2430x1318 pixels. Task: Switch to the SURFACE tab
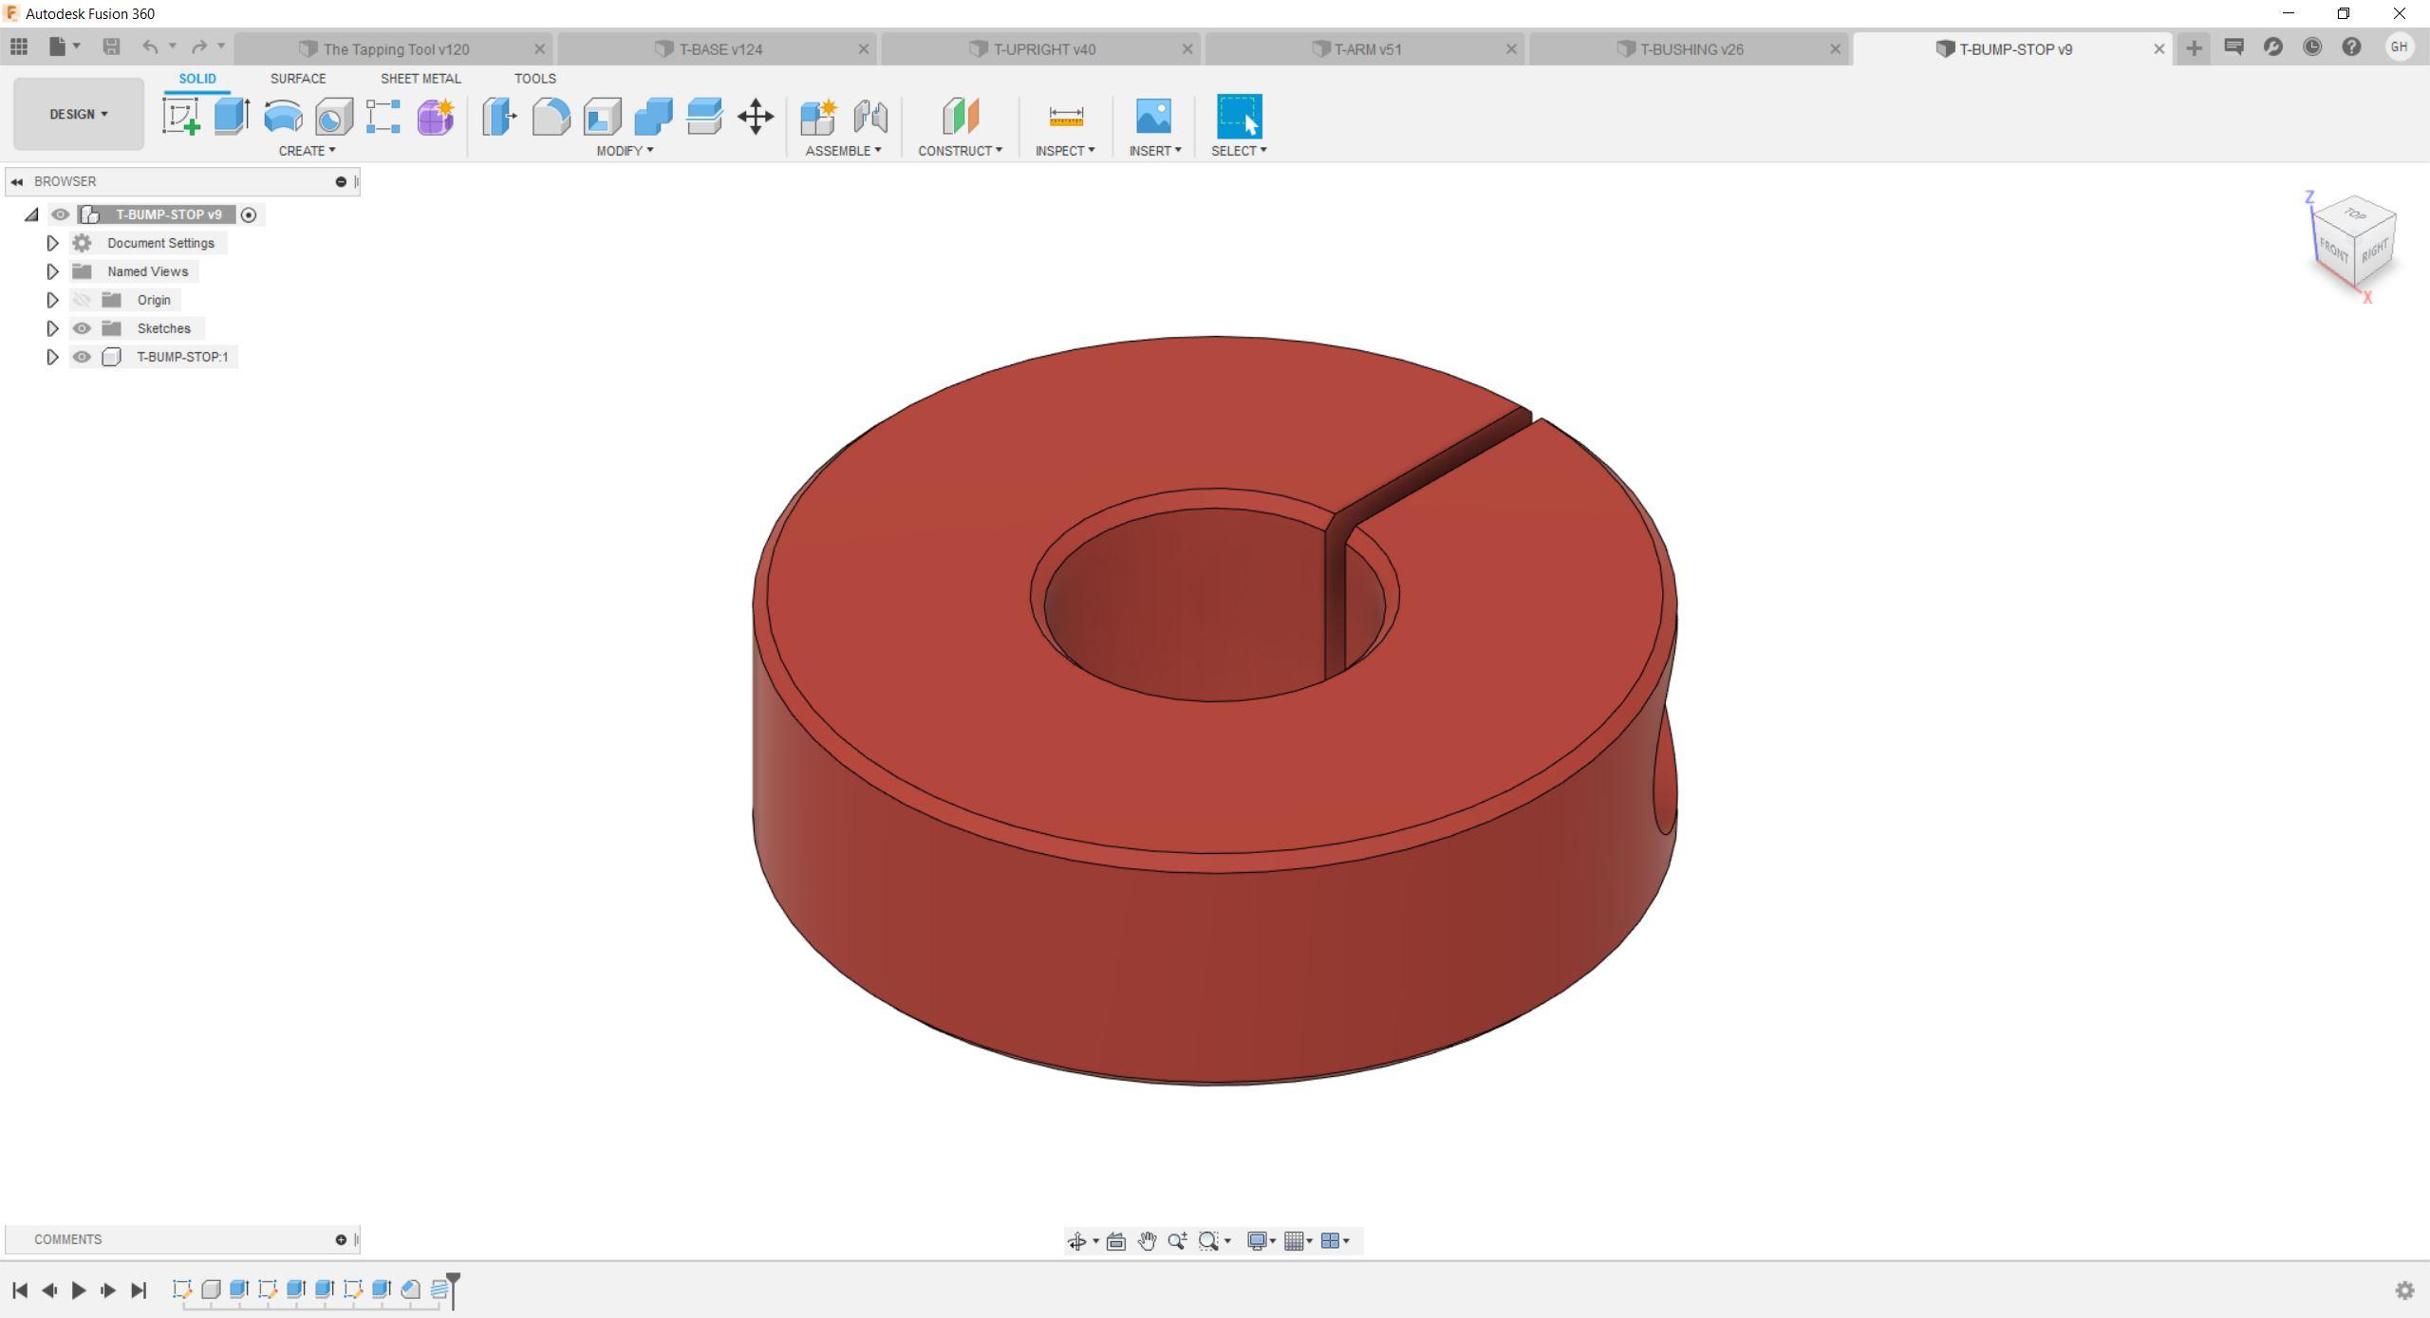pyautogui.click(x=297, y=79)
